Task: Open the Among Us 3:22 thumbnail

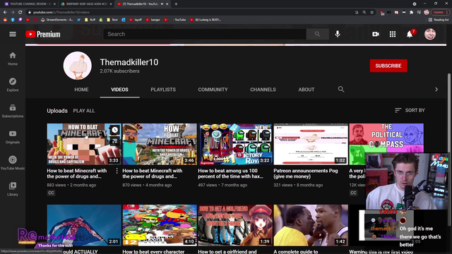Action: coord(235,144)
